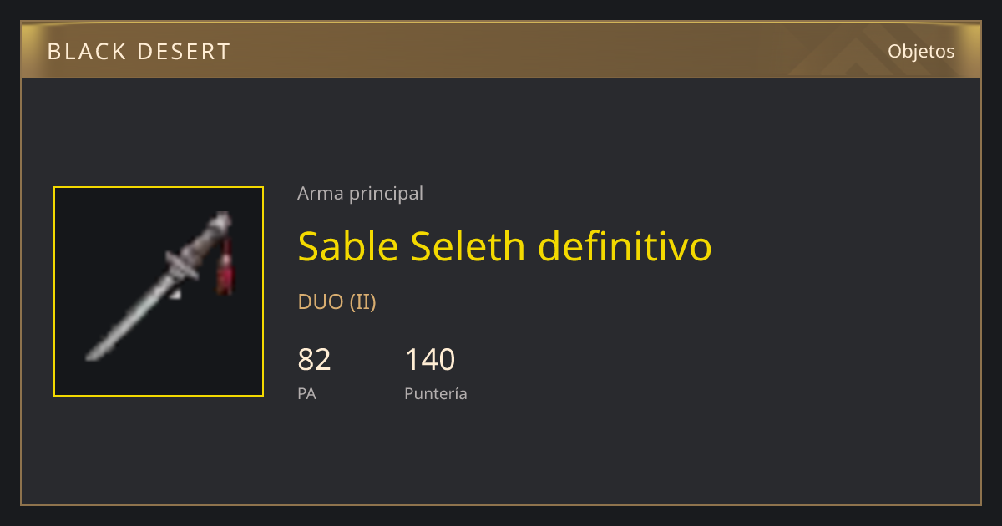Open the BLACK DESERT header title
1002x526 pixels.
(x=139, y=52)
